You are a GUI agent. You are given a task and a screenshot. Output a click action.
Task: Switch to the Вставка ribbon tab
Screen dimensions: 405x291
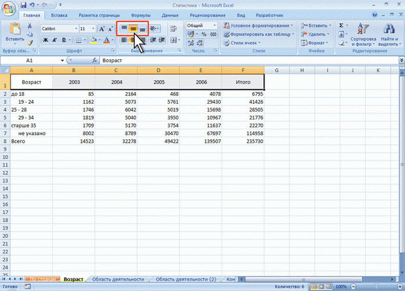pyautogui.click(x=59, y=15)
